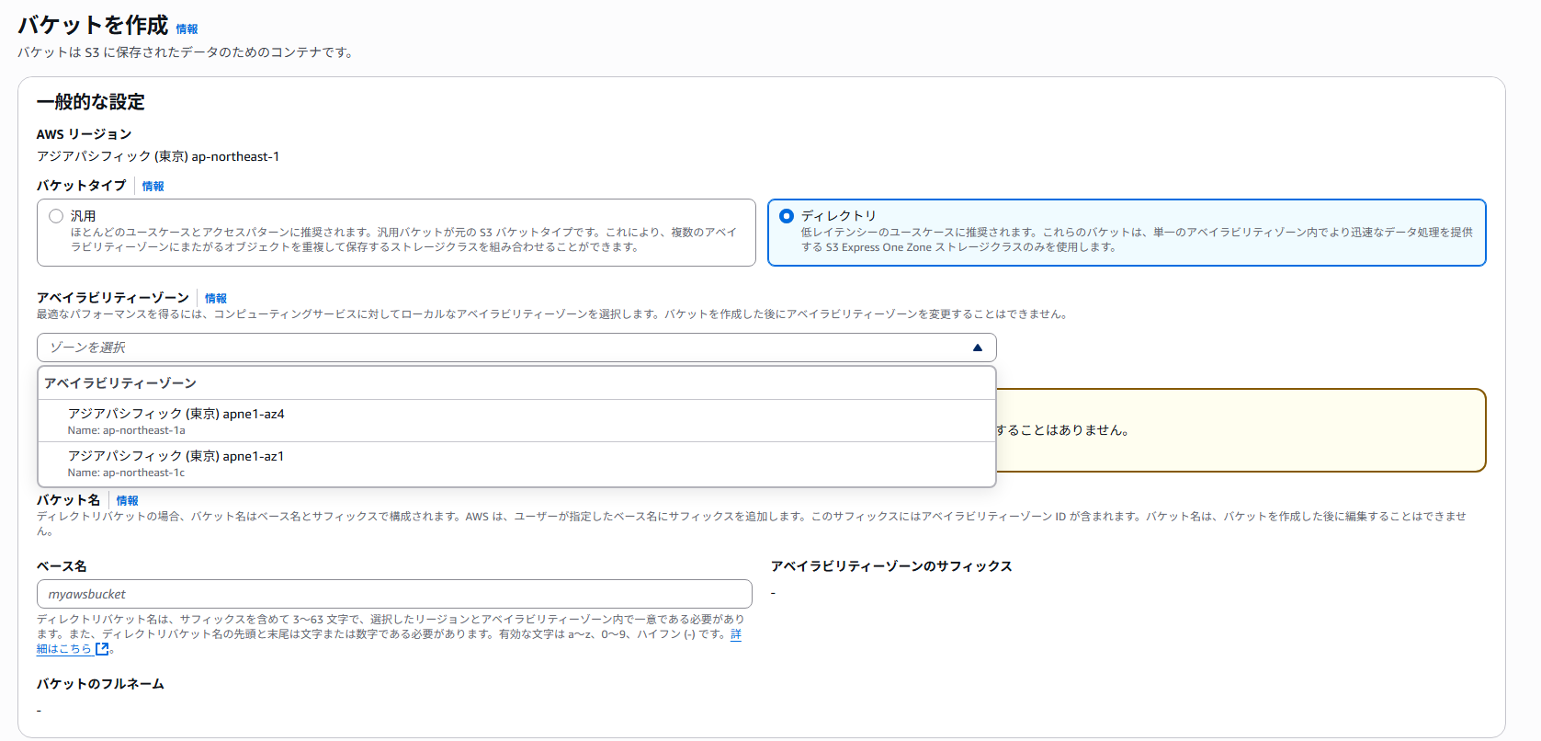Open 情報 link beside アベイラビリティーゾーン

215,299
